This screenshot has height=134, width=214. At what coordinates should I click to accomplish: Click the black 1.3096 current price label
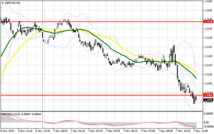point(208,100)
